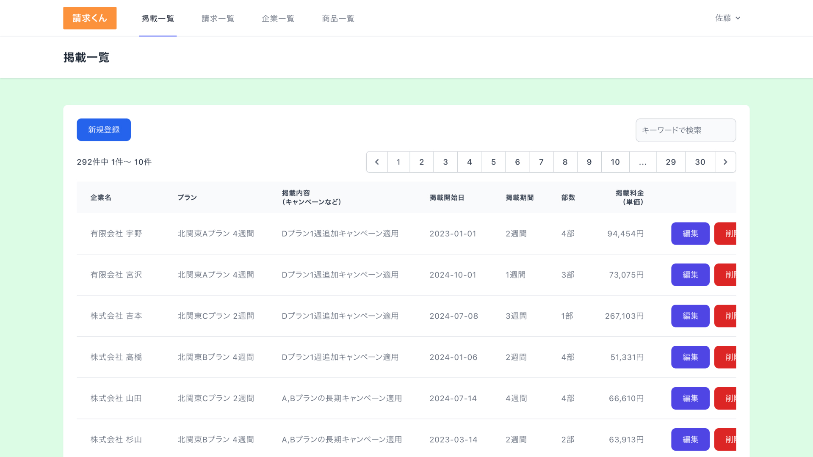Click the pagination ellipsis
This screenshot has height=457, width=813.
[x=643, y=162]
